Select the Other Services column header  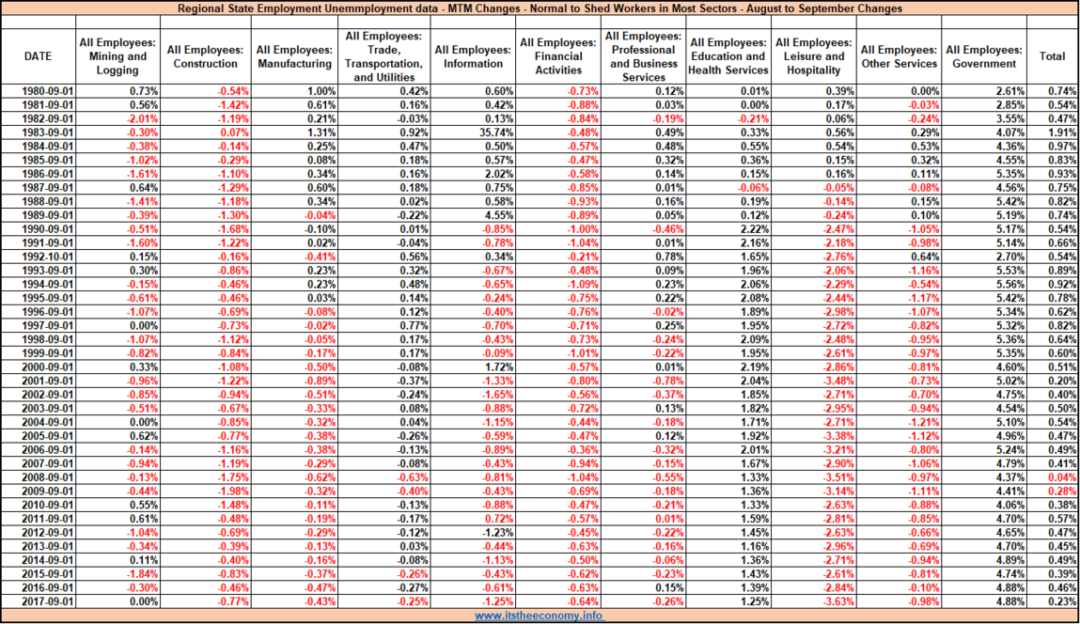click(899, 56)
